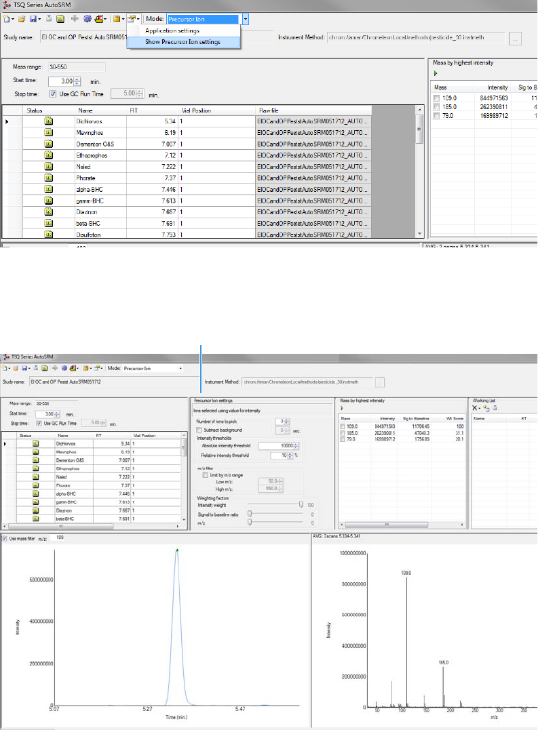Viewport: 538px width, 730px height.
Task: Click green play arrow in upper Mass panel
Action: pos(436,73)
